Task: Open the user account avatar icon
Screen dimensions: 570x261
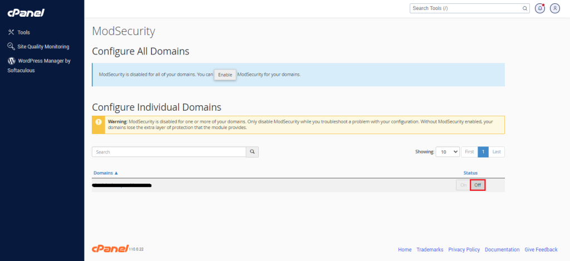Action: point(555,8)
